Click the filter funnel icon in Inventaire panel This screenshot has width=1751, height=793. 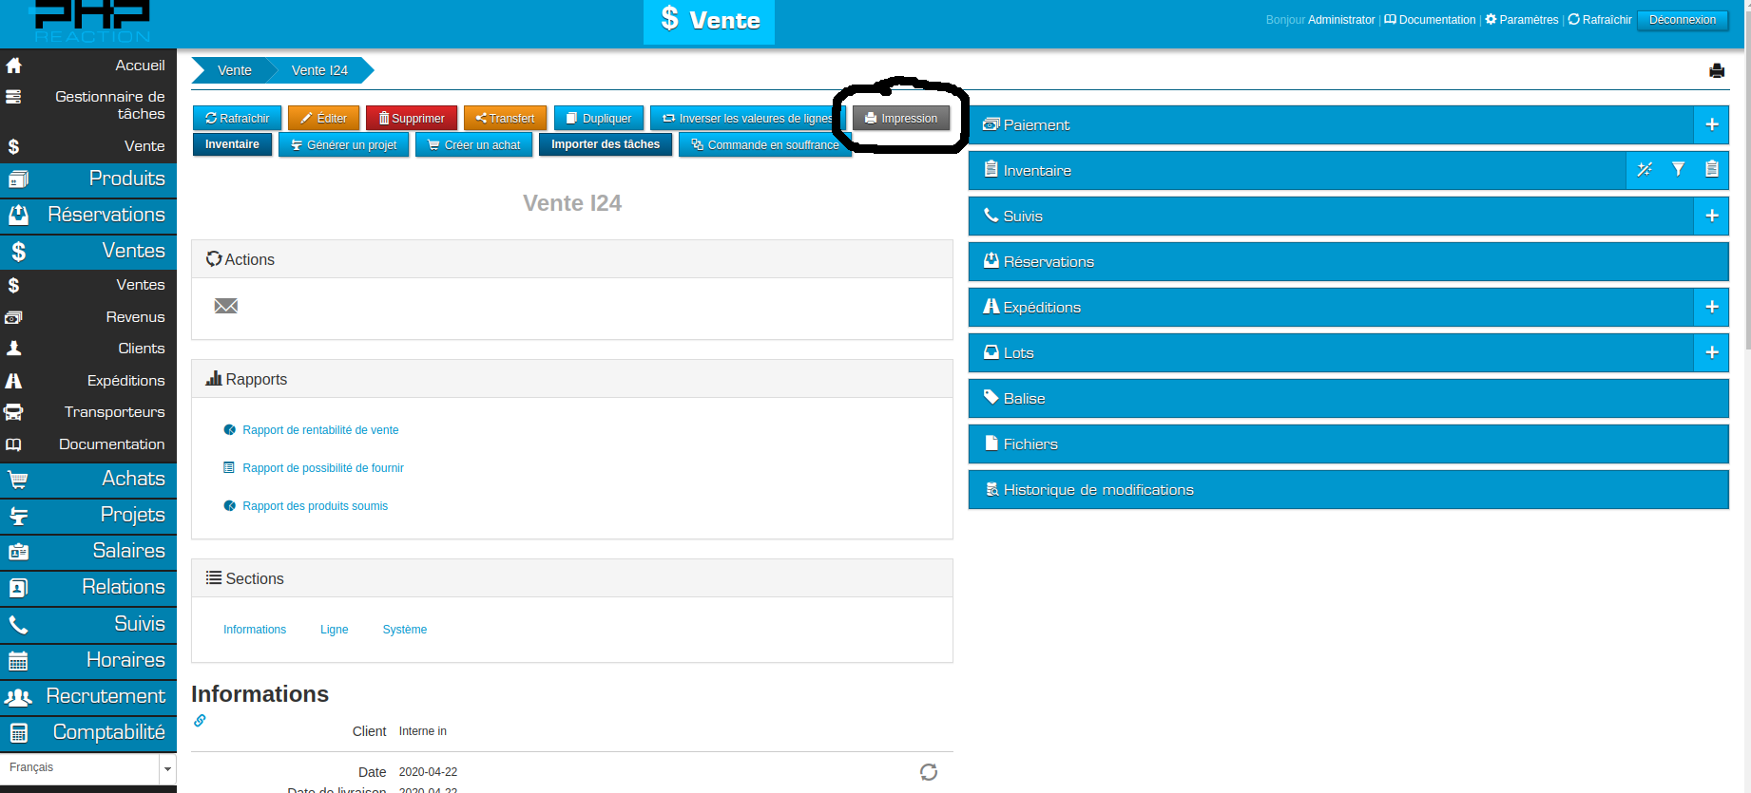pyautogui.click(x=1678, y=170)
